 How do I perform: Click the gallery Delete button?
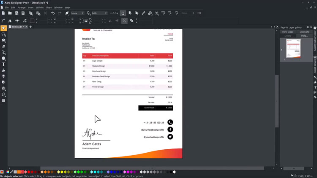tap(288, 36)
